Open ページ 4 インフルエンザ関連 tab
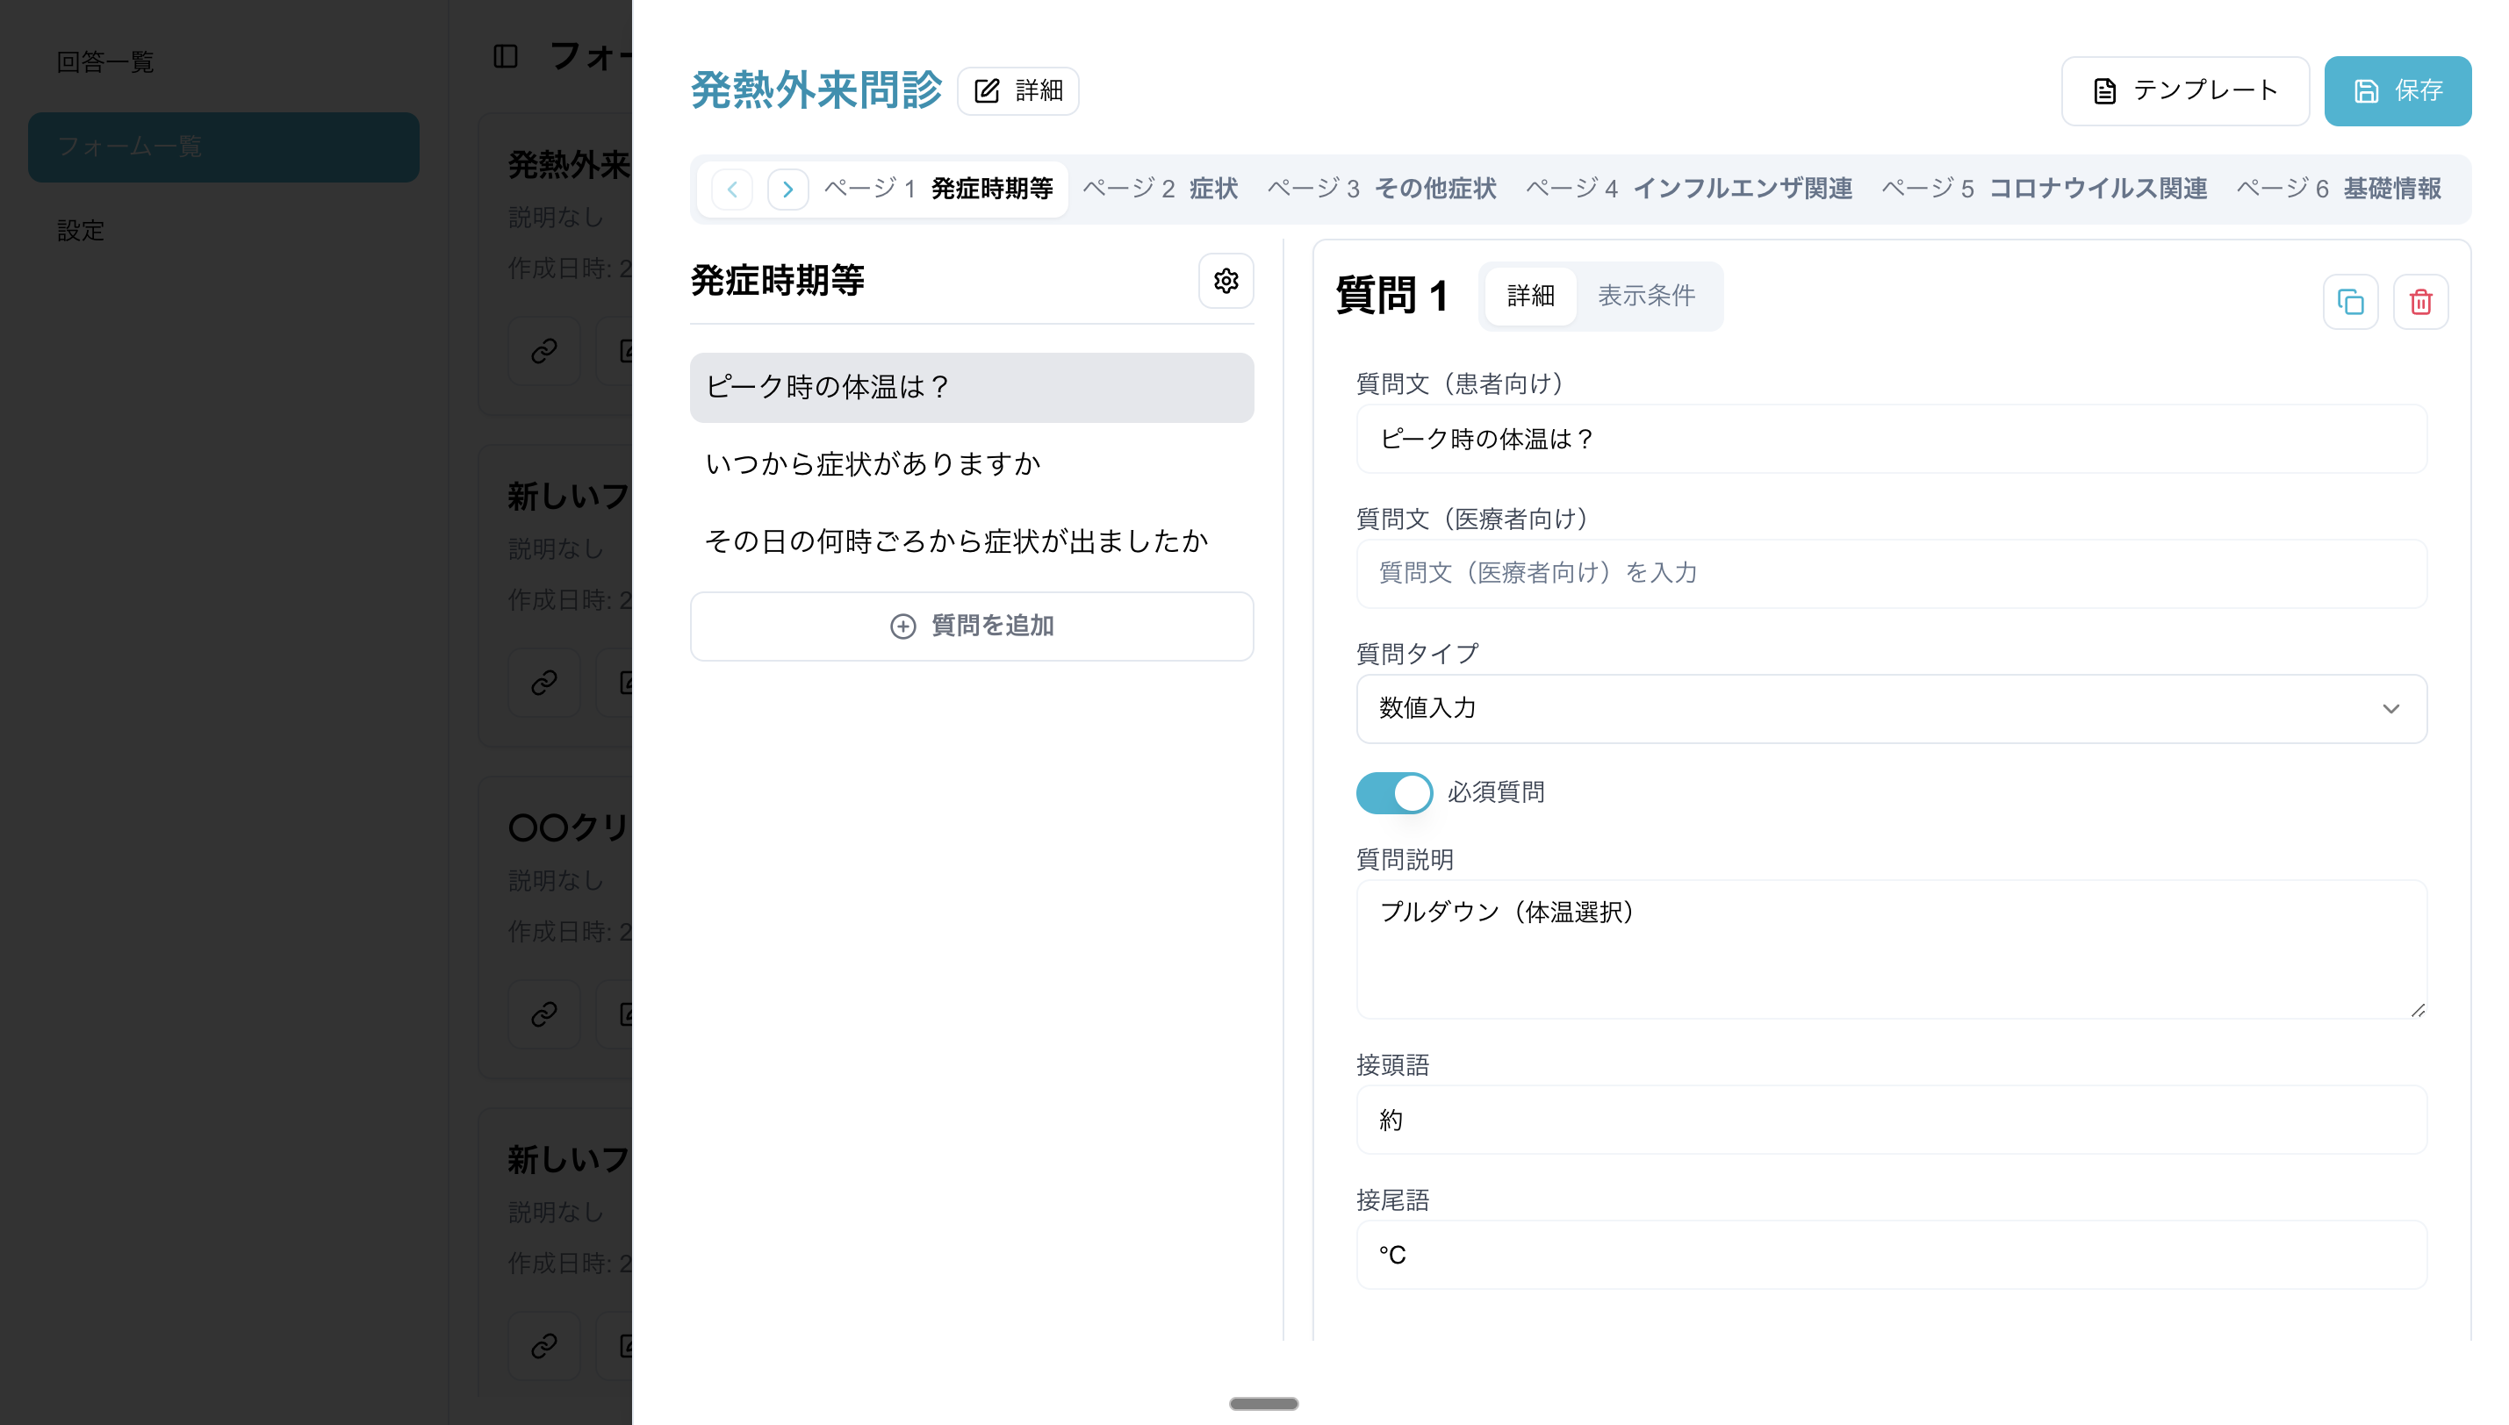The image size is (2509, 1425). (1689, 189)
